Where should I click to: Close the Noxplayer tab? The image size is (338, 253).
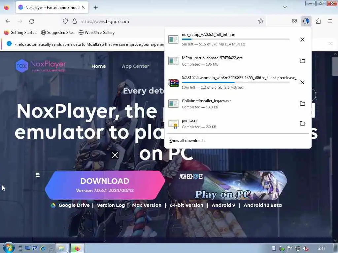83,7
